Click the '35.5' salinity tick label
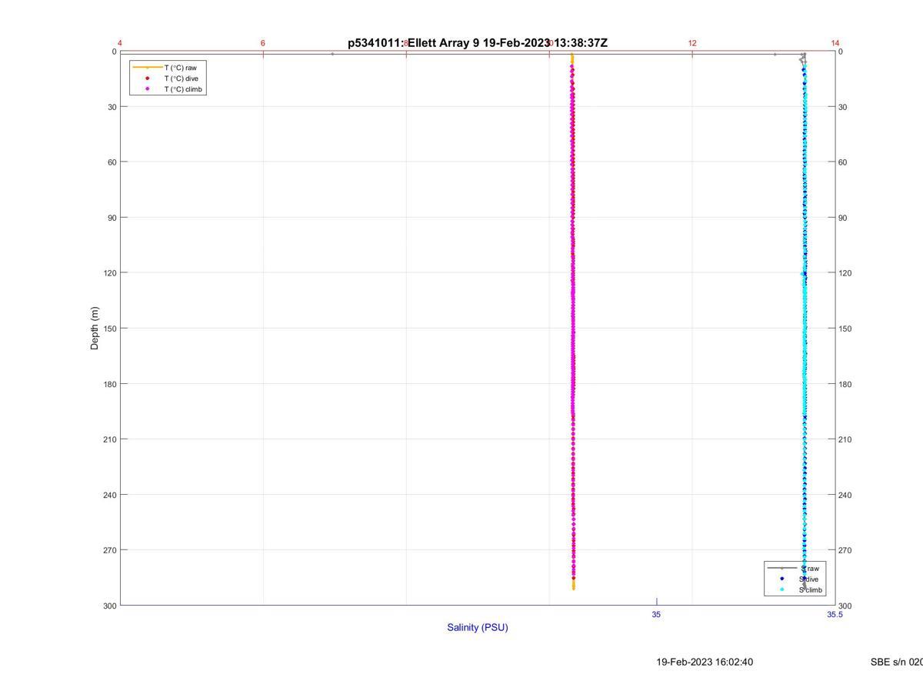 click(835, 615)
